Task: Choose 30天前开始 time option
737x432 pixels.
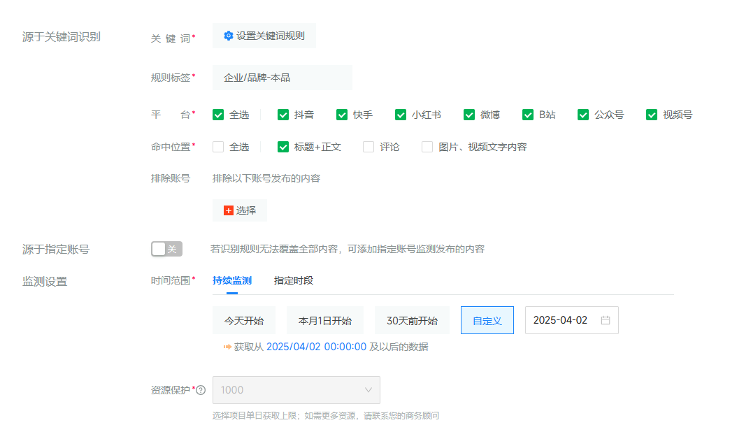Action: pos(413,321)
